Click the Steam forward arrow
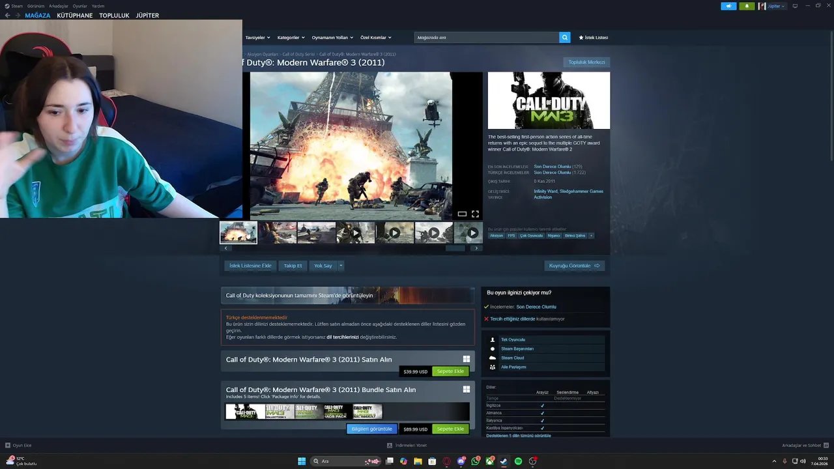This screenshot has width=834, height=469. (18, 15)
